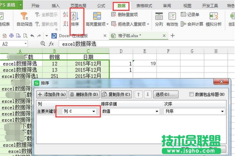The image size is (235, 156).
Task: Click the 删除重复项 (Remove Duplicates) icon
Action: click(114, 14)
